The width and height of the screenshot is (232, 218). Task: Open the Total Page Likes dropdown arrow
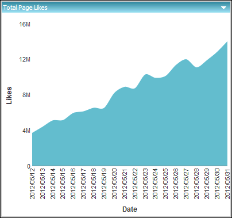pyautogui.click(x=223, y=7)
